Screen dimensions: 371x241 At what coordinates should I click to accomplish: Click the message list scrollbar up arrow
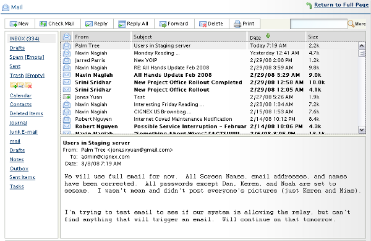pos(362,46)
